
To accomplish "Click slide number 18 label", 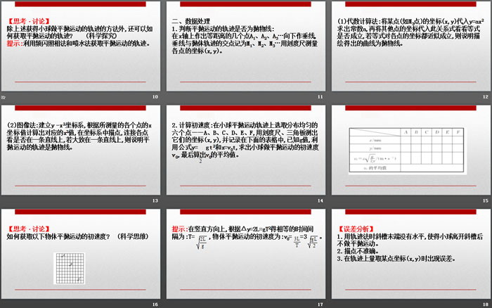I will pos(486,304).
